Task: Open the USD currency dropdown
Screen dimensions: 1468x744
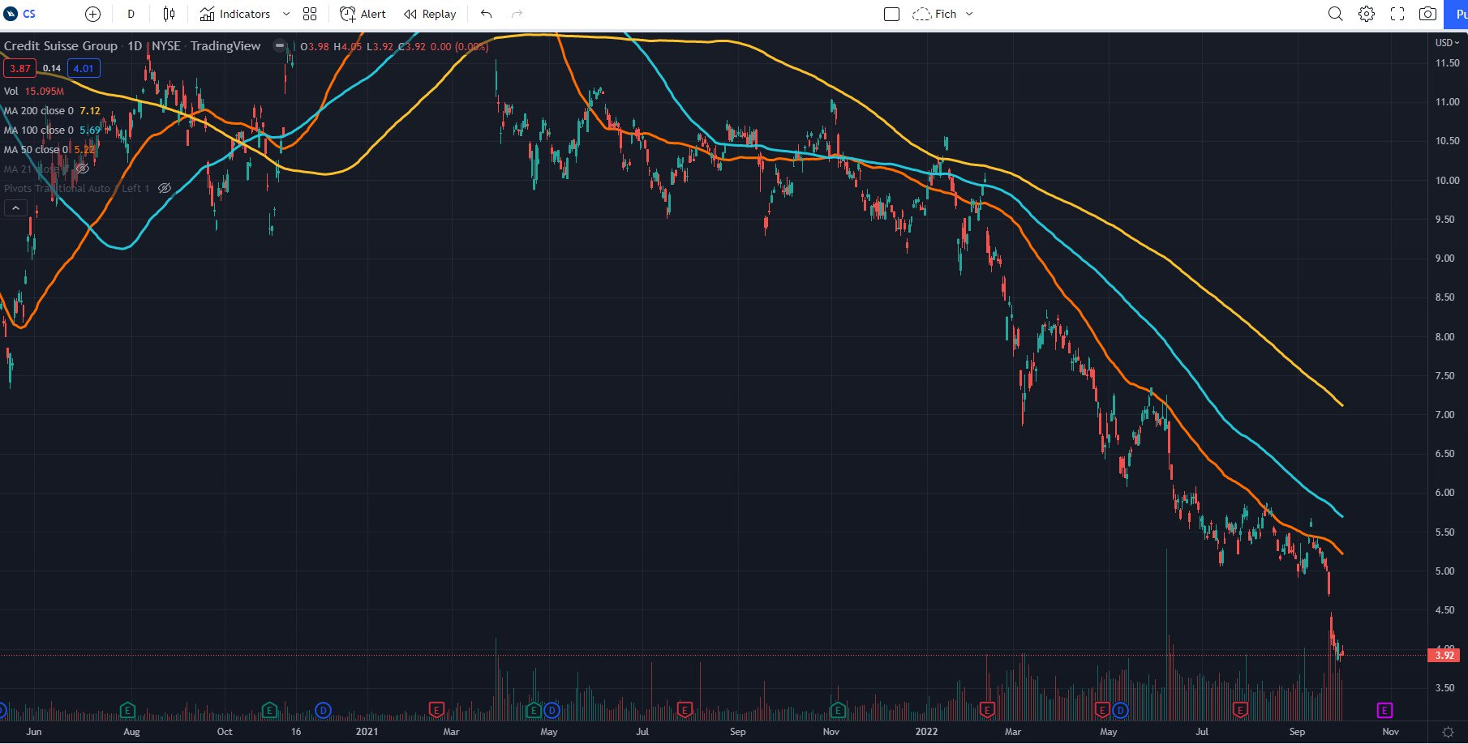Action: point(1447,42)
